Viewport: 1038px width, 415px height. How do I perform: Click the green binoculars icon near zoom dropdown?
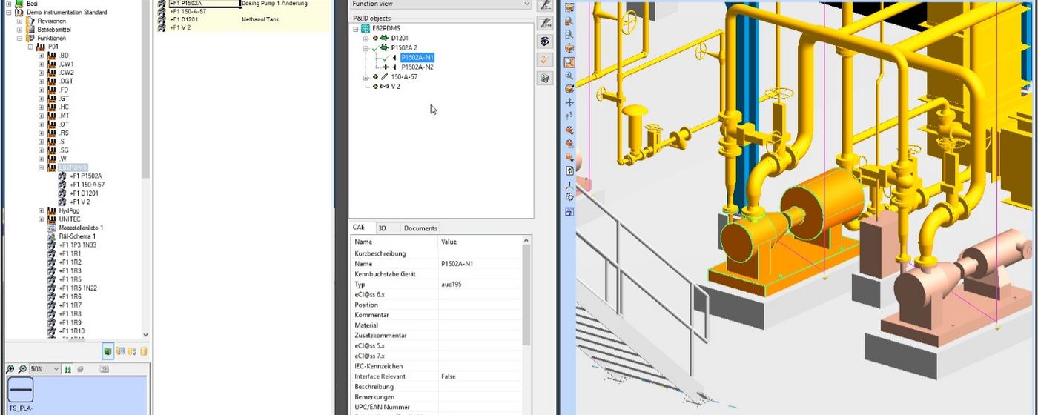(x=68, y=369)
